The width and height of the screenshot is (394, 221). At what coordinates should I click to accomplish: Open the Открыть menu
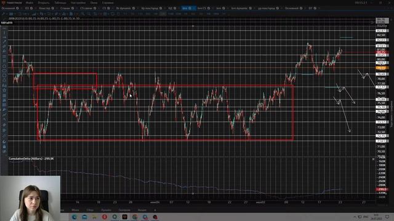click(x=44, y=2)
